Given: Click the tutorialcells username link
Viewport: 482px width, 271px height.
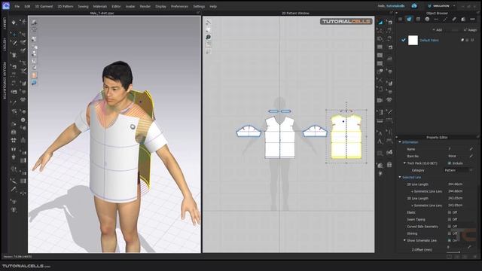Looking at the screenshot, I should click(x=395, y=6).
